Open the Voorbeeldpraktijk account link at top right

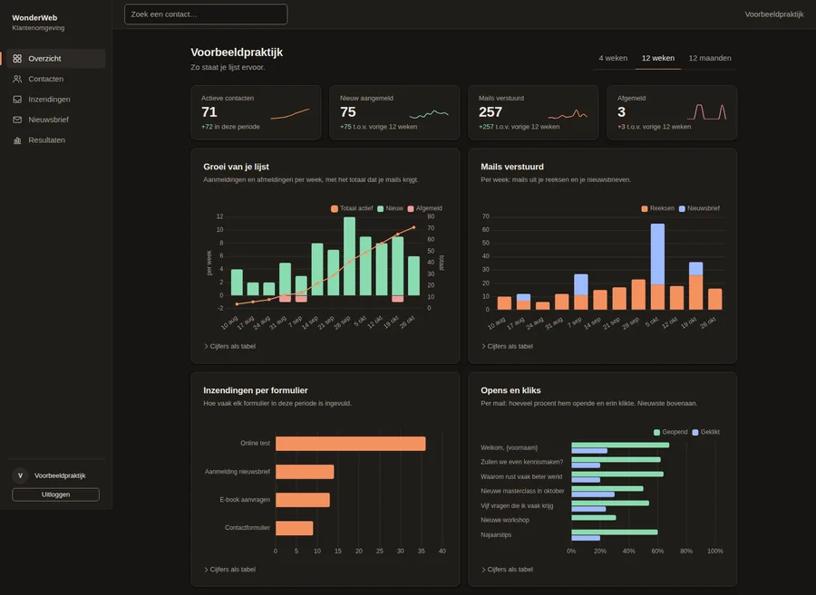[x=774, y=14]
